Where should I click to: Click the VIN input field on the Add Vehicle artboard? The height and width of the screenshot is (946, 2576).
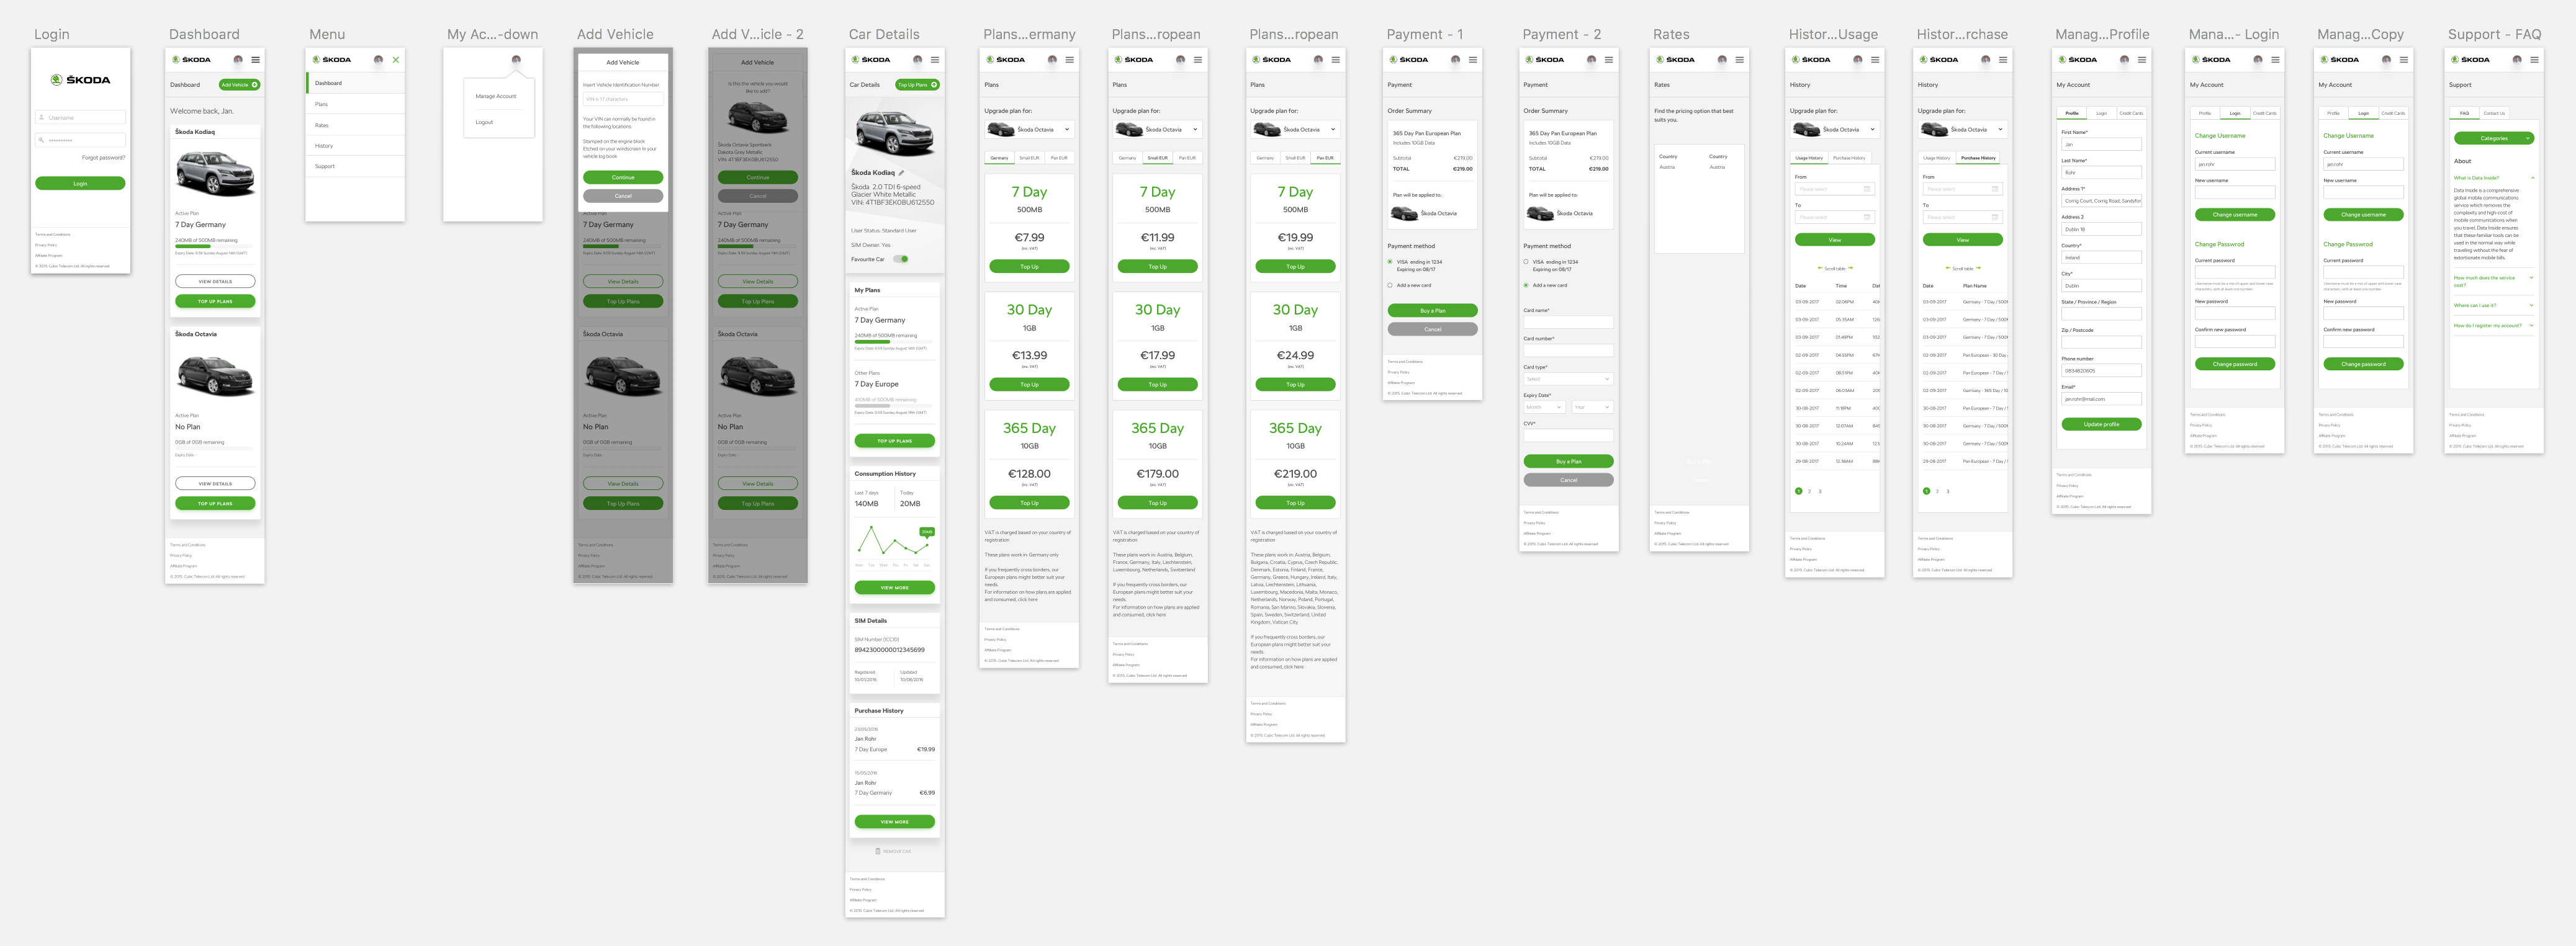click(623, 99)
